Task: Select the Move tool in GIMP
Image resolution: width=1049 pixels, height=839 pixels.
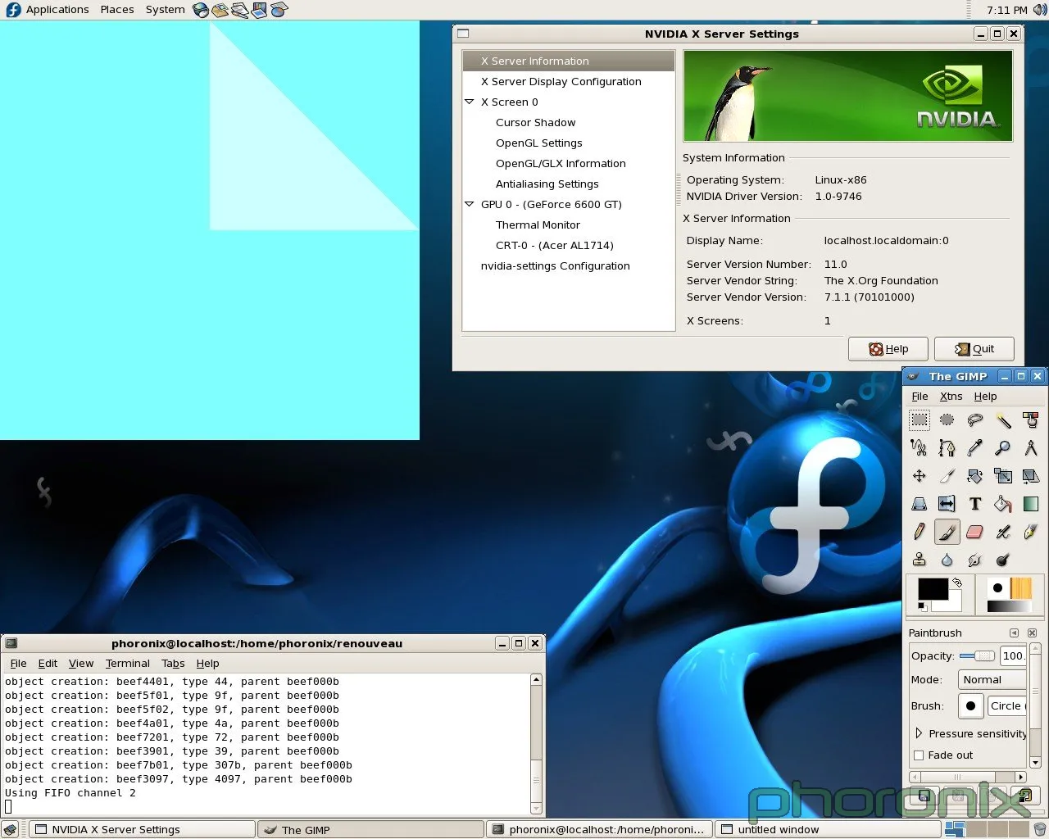Action: click(x=920, y=476)
